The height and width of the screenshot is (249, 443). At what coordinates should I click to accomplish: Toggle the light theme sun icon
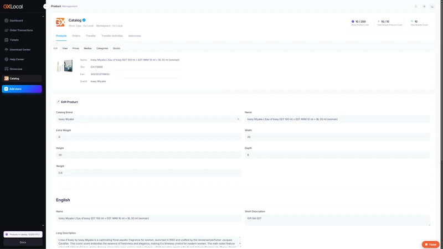[424, 6]
